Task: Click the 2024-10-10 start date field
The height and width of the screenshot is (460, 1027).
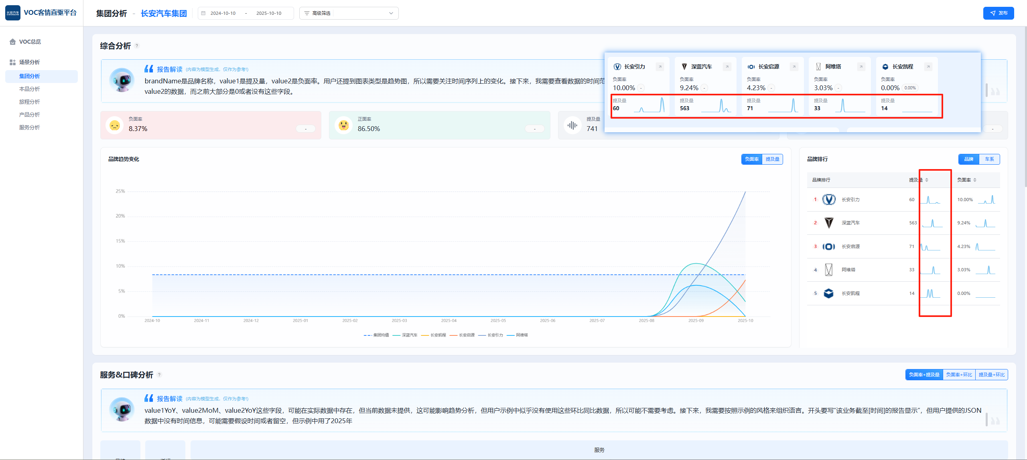Action: (x=223, y=13)
